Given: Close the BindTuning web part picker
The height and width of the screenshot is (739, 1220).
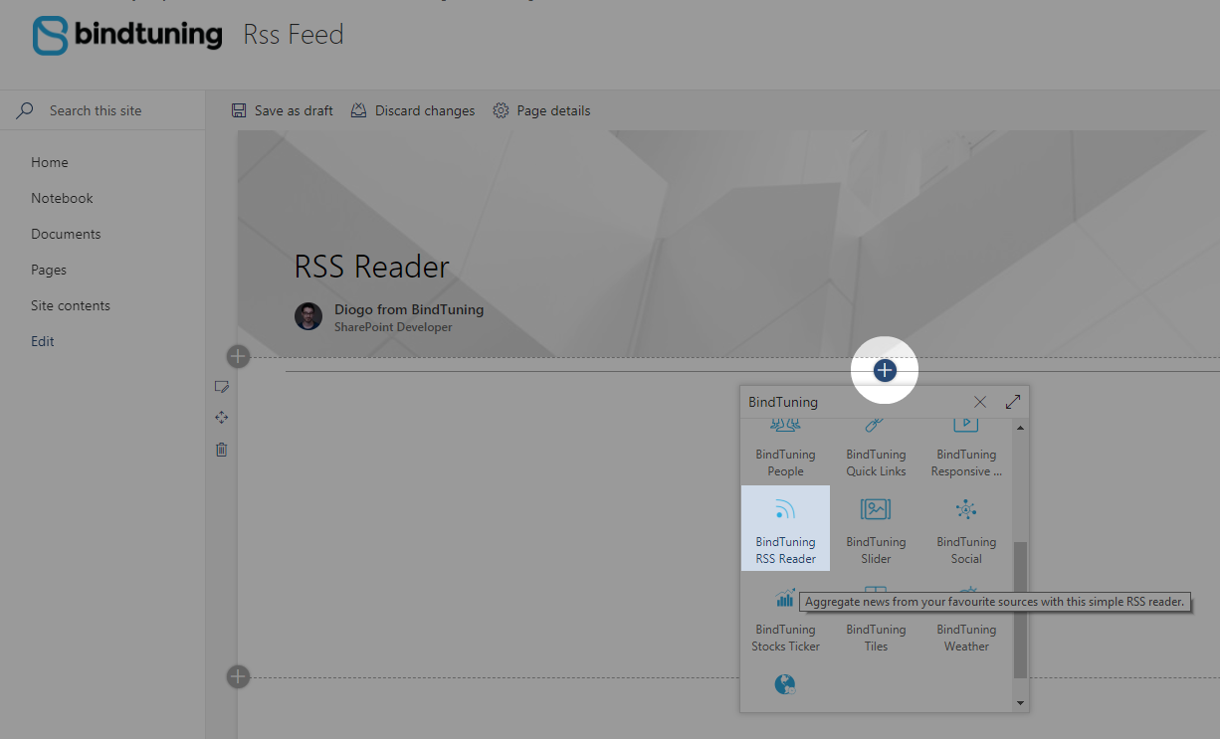Looking at the screenshot, I should [x=980, y=402].
